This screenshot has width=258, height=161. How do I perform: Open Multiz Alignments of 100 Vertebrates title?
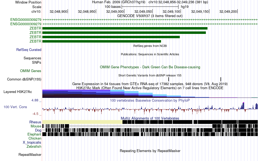[150, 118]
